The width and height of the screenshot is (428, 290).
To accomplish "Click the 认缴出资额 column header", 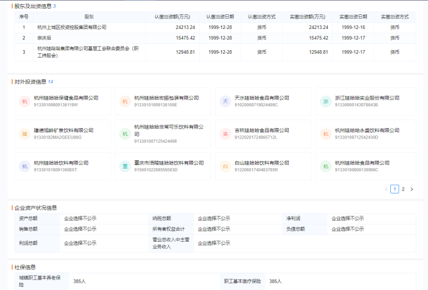I will pos(173,17).
